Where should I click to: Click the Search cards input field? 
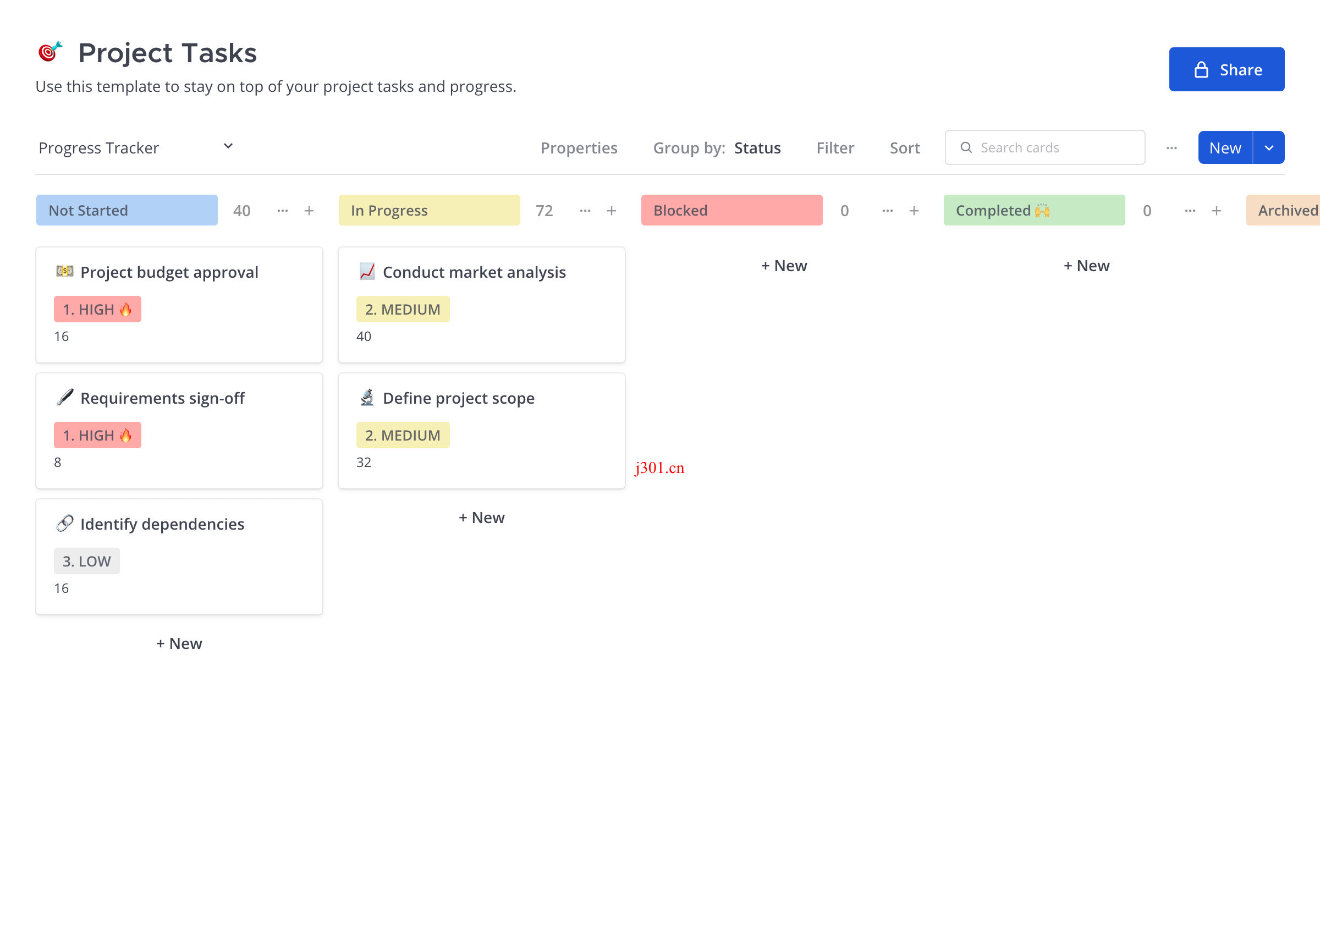point(1045,147)
